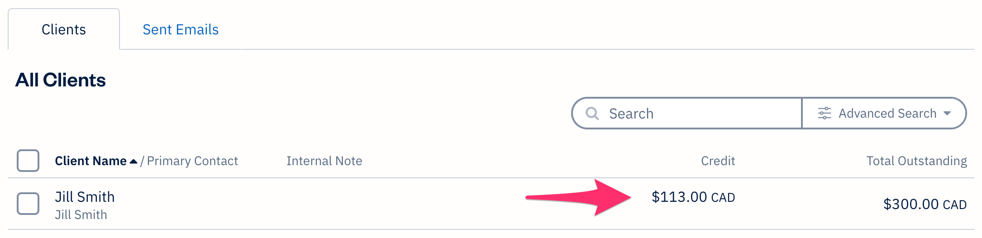982x238 pixels.
Task: Tick the checkbox for Jill Smith
Action: [28, 204]
